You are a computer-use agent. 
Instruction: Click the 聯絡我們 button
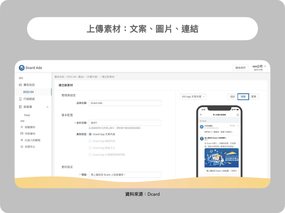(240, 68)
